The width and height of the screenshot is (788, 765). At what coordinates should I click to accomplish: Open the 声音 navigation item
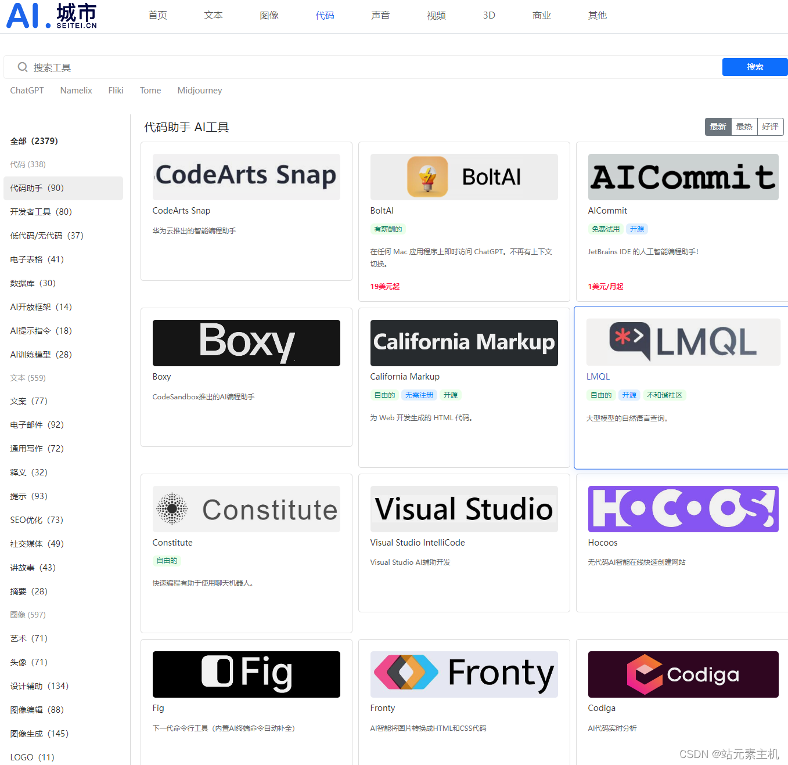click(x=380, y=16)
